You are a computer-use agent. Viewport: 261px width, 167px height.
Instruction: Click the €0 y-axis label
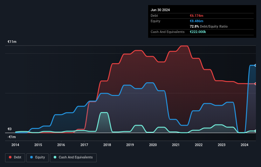10,129
